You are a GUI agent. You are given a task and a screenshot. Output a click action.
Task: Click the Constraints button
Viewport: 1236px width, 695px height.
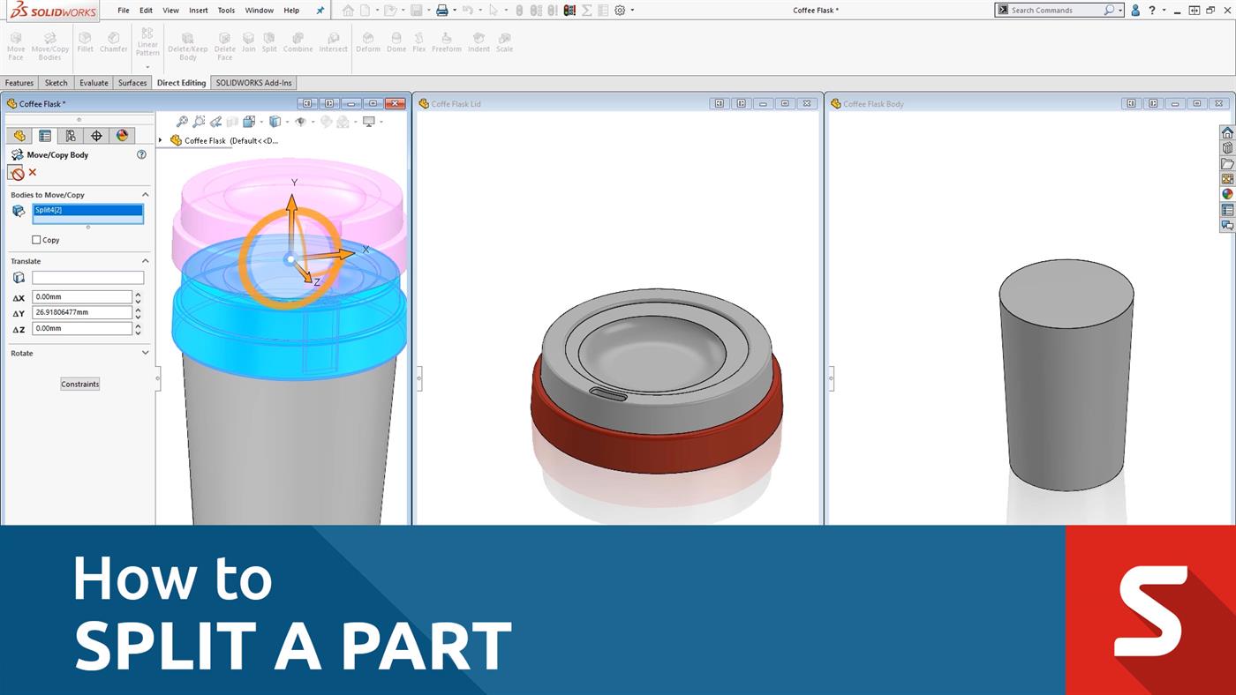80,384
